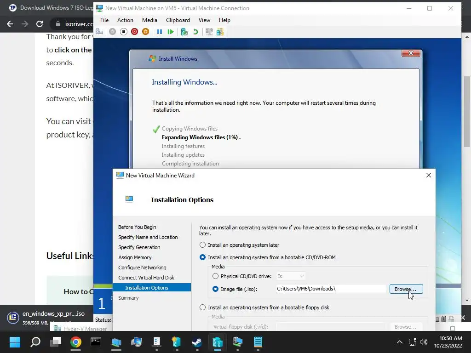This screenshot has height=353, width=471.
Task: Reload the isoriver page
Action: [x=40, y=24]
